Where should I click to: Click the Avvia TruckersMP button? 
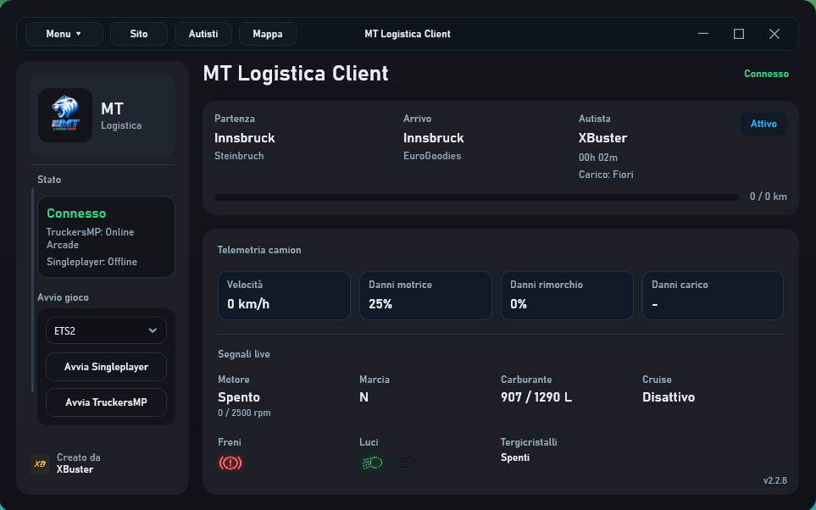click(106, 402)
